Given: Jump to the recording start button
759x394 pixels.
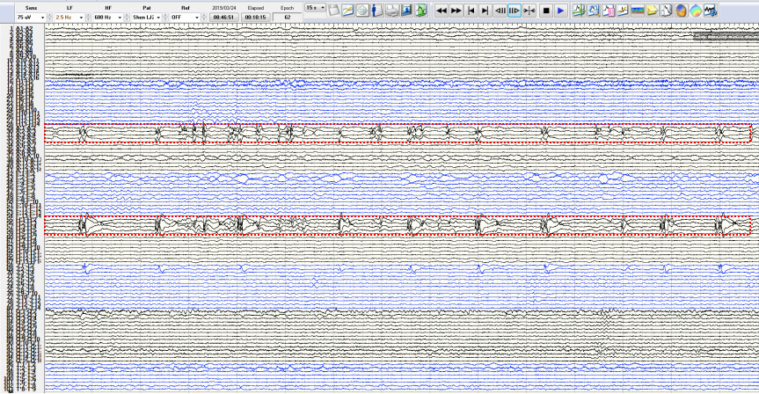Looking at the screenshot, I should click(471, 10).
